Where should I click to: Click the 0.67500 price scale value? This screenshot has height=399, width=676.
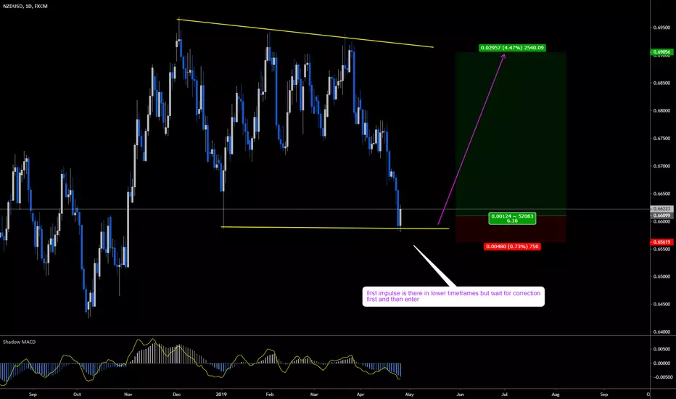click(x=662, y=138)
